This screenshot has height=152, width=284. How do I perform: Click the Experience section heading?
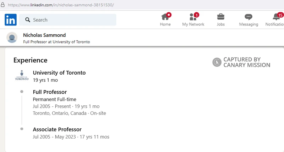(30, 60)
